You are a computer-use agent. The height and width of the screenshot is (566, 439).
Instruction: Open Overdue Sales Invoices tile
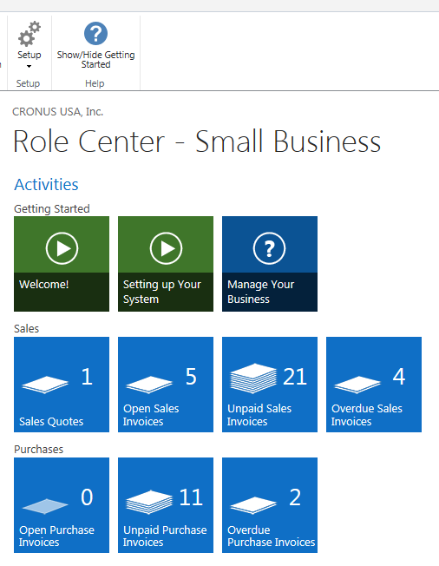[374, 385]
